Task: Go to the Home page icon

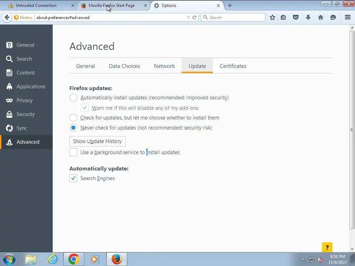Action: pyautogui.click(x=321, y=17)
